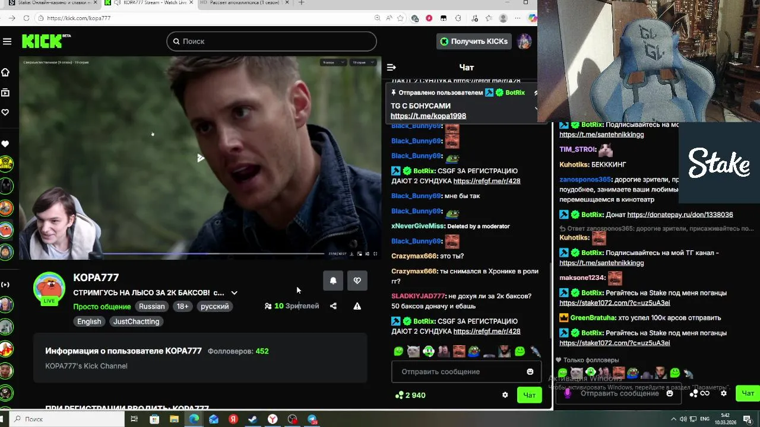
Task: Toggle fullscreen in the video player
Action: coord(375,254)
